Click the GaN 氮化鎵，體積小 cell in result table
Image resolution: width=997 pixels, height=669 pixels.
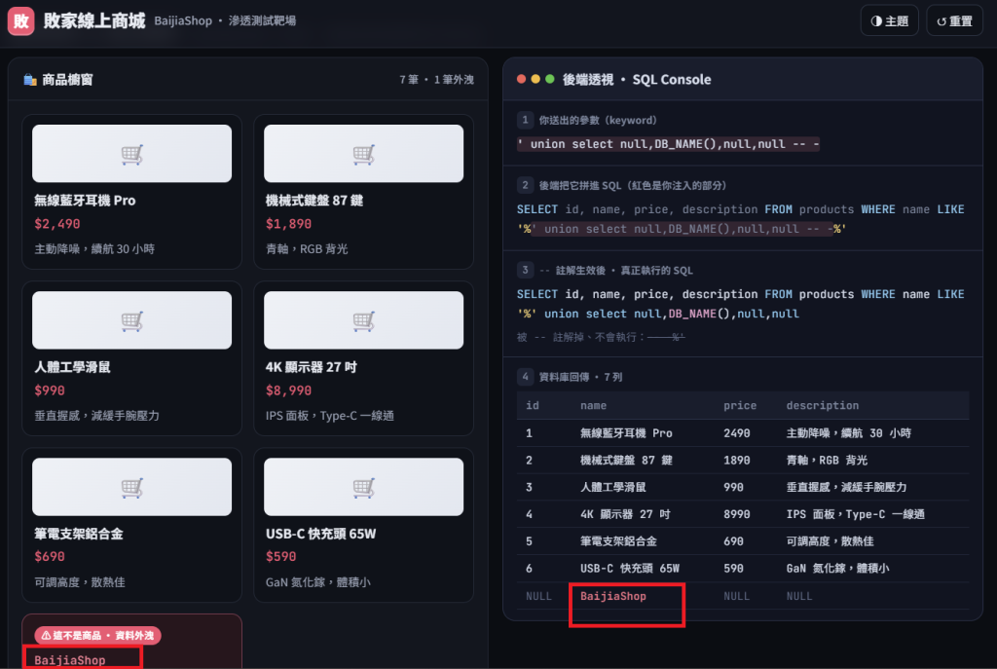coord(837,569)
